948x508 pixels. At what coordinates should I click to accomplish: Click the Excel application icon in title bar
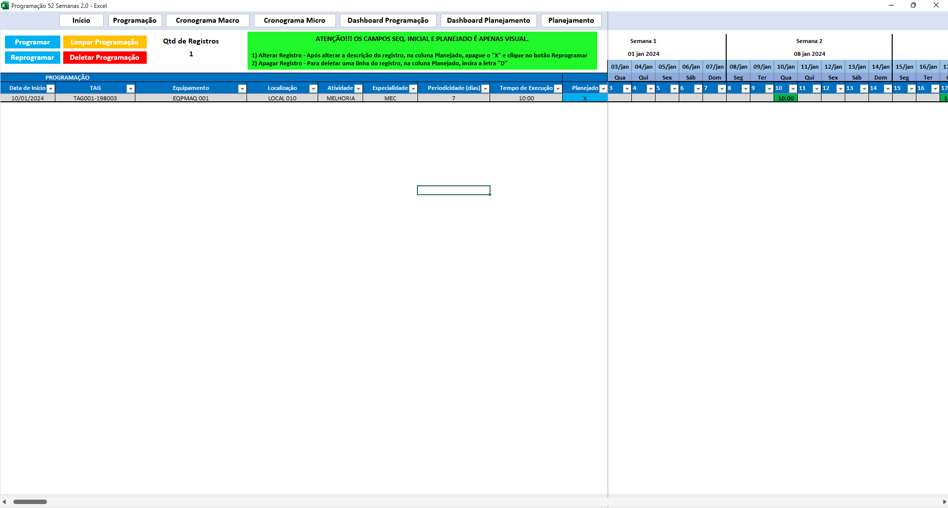coord(5,5)
